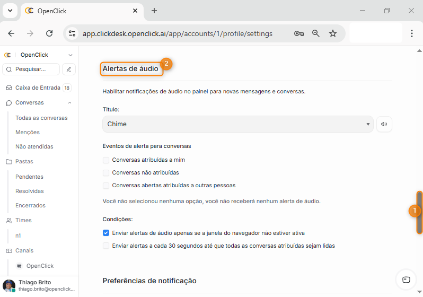Click the page vertical scrollbar thumb

click(x=419, y=212)
